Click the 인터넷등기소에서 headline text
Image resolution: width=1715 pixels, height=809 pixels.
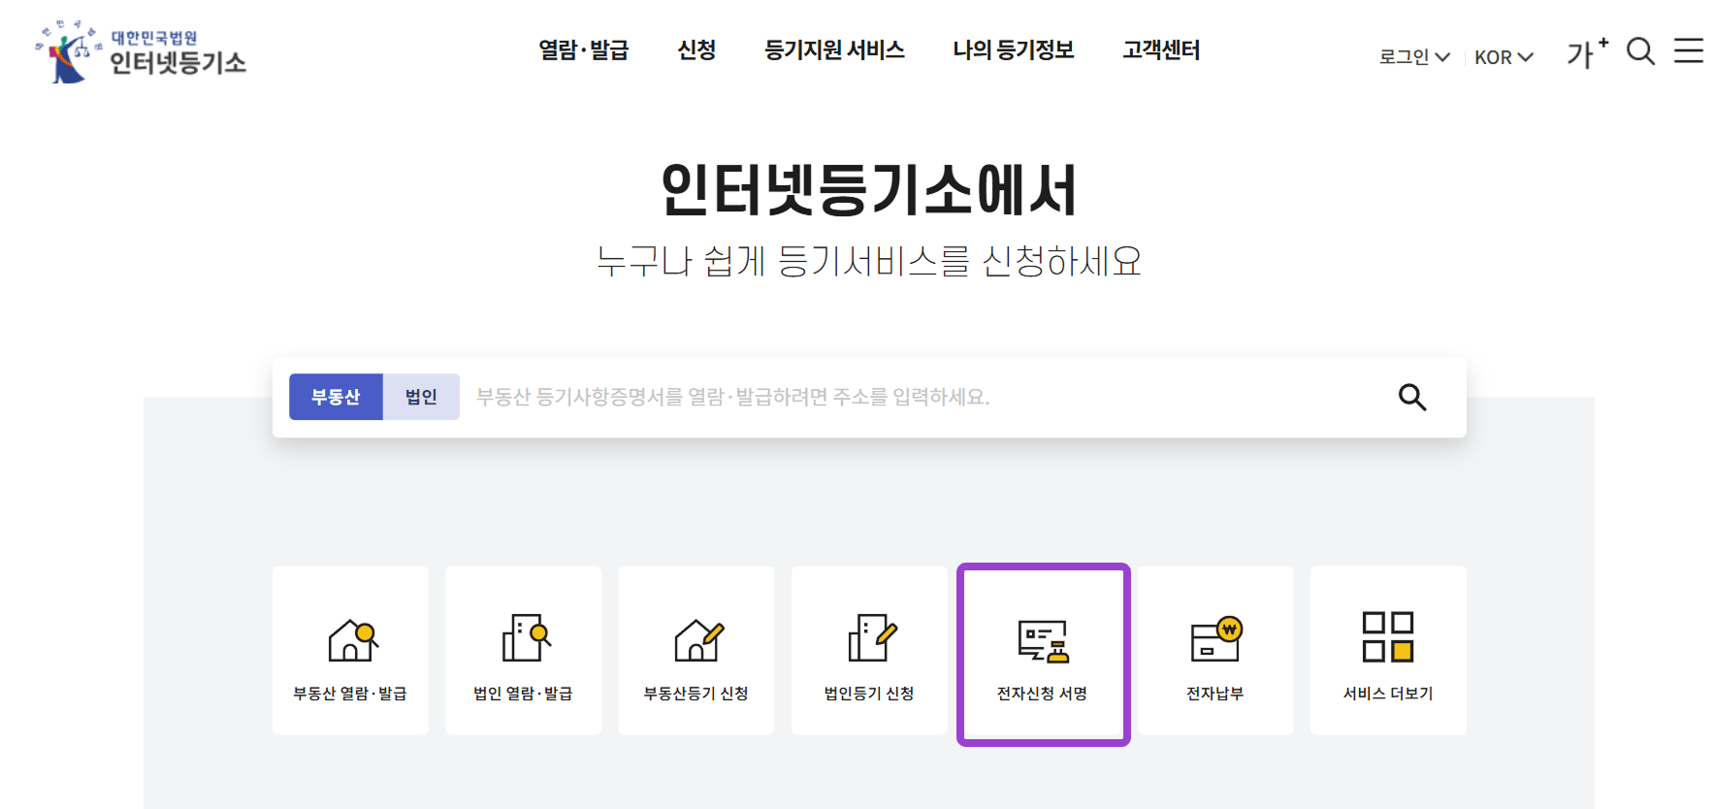click(869, 190)
